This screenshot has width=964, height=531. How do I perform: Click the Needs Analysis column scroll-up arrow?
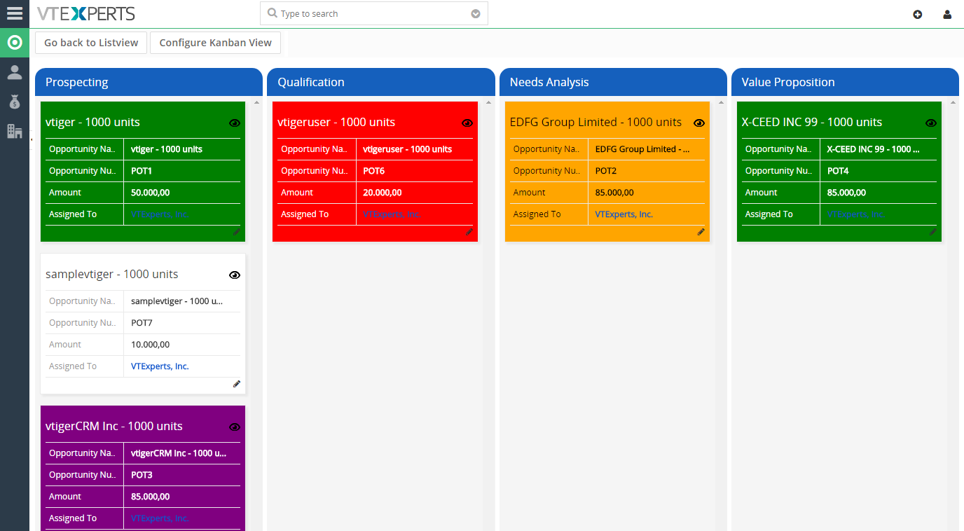(x=721, y=103)
